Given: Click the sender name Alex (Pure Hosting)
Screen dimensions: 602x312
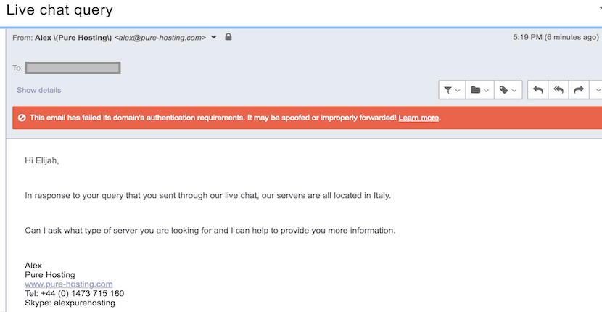Looking at the screenshot, I should click(73, 37).
